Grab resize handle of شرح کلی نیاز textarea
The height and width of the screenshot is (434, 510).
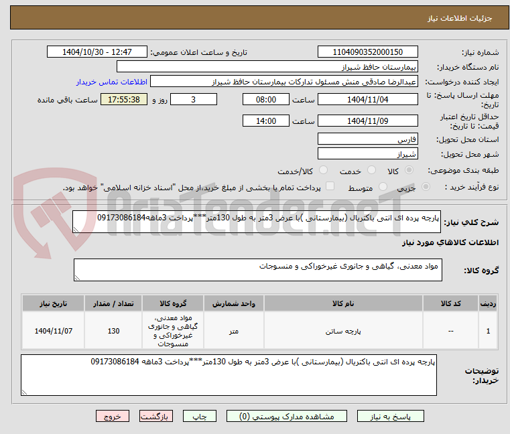76,230
